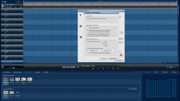This screenshot has height=101, width=180.
Task: Click the Abbrechen button
Action: point(113,58)
